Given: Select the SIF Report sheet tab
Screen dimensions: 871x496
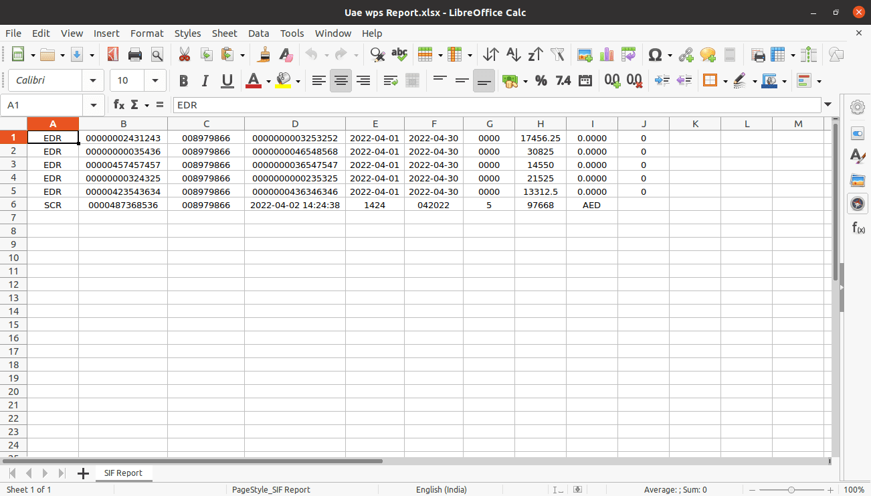Looking at the screenshot, I should pyautogui.click(x=124, y=473).
